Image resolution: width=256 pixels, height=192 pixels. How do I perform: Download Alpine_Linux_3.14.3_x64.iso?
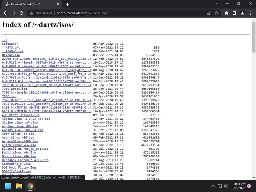pyautogui.click(x=26, y=119)
